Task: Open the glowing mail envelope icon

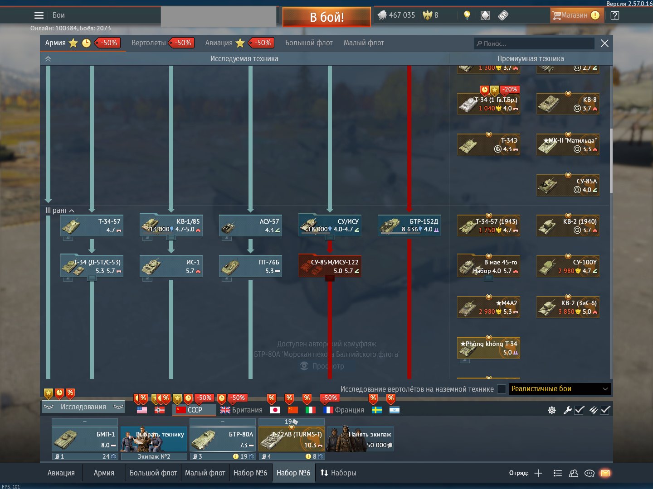Action: pyautogui.click(x=605, y=473)
